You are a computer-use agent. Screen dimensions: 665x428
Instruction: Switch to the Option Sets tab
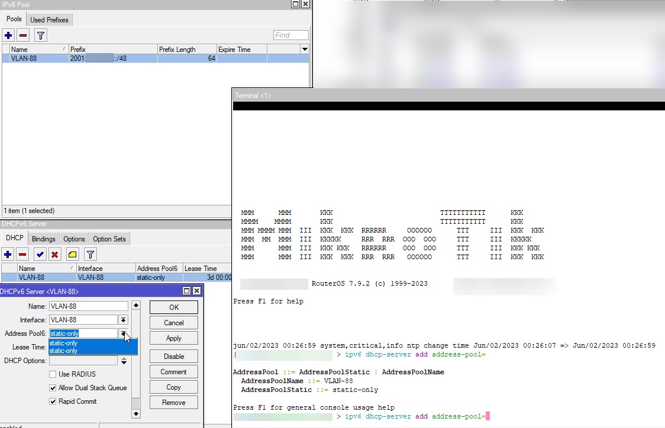tap(109, 239)
